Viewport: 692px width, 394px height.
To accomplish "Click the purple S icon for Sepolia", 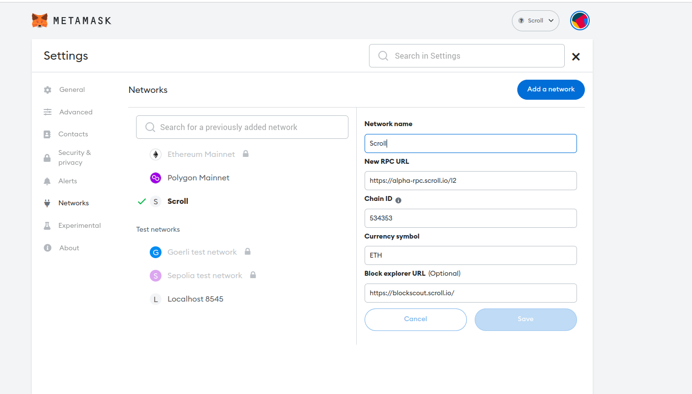I will click(156, 276).
